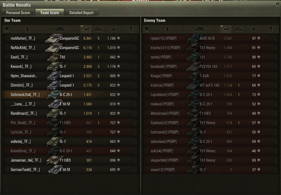Click enemy player rybek77L[1POBP]
This screenshot has height=195, width=281.
point(163,38)
